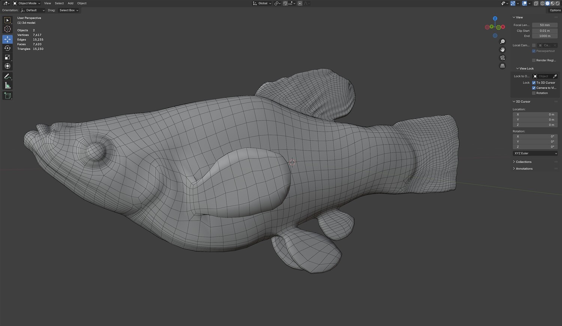This screenshot has height=326, width=562.
Task: Toggle proportional editing in header
Action: [x=300, y=3]
